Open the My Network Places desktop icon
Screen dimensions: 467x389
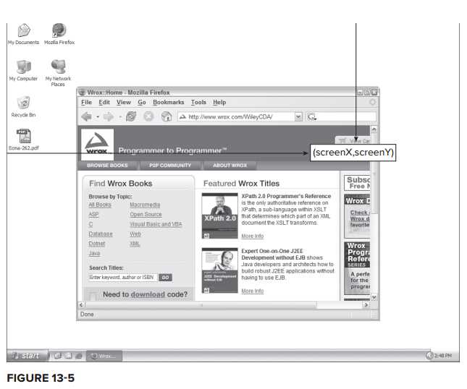pos(58,73)
